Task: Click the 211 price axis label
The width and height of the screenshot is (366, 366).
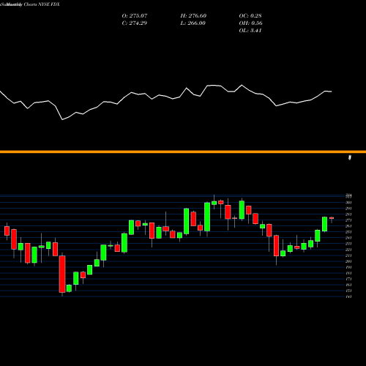Action: pyautogui.click(x=348, y=255)
